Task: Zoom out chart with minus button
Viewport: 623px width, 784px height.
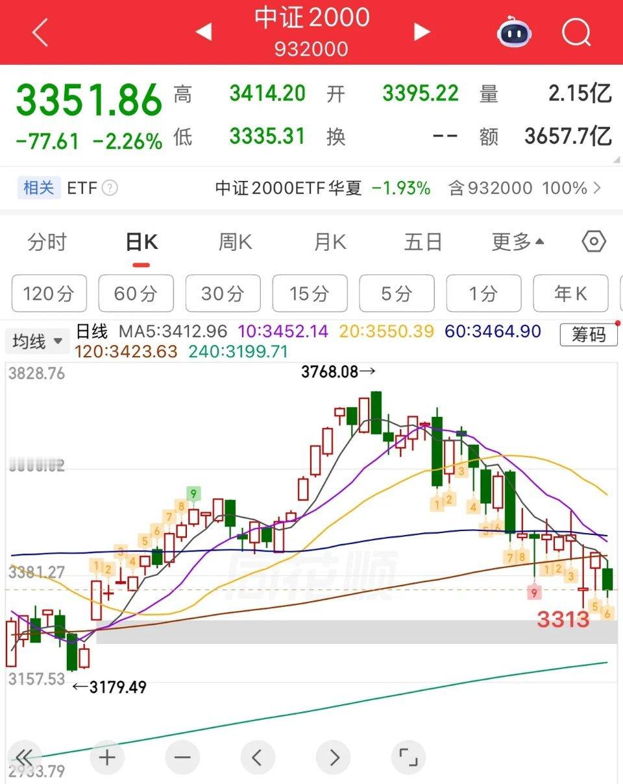Action: coord(182,757)
